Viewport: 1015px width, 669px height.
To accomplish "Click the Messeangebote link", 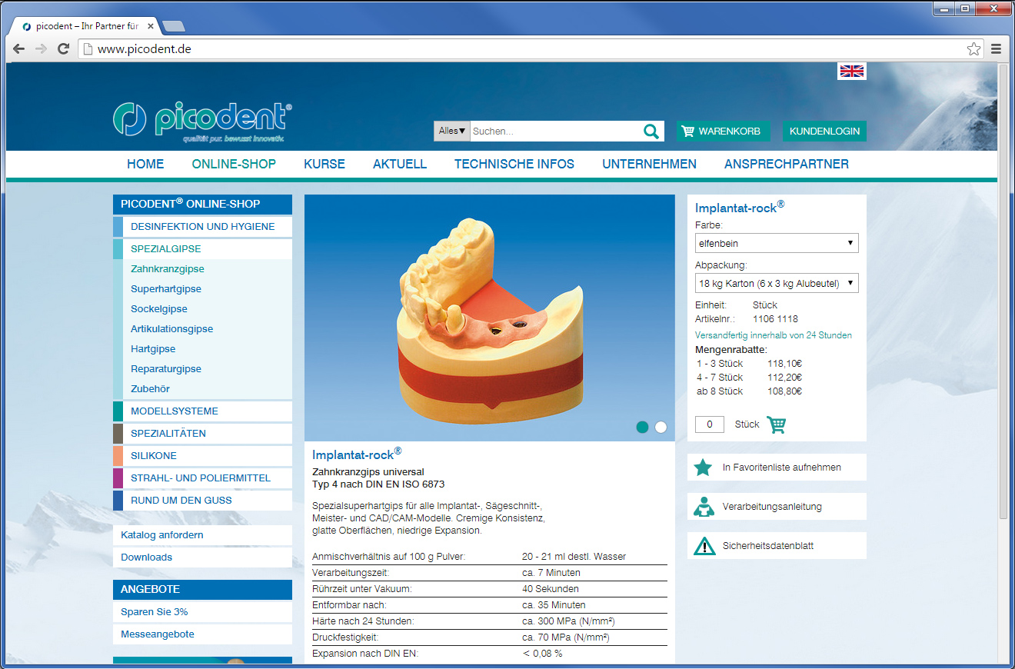I will point(158,634).
